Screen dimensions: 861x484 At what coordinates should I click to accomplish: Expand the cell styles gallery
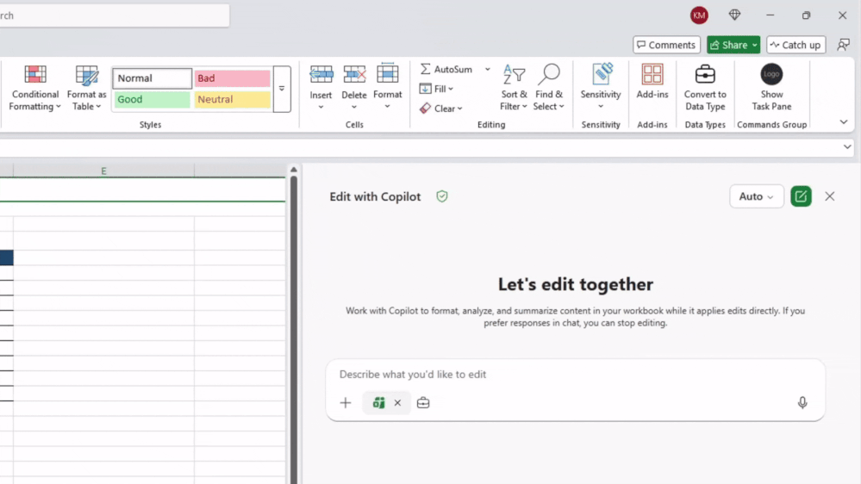[x=282, y=89]
